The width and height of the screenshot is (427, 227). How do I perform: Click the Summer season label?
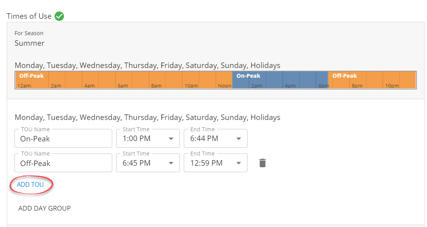point(30,43)
